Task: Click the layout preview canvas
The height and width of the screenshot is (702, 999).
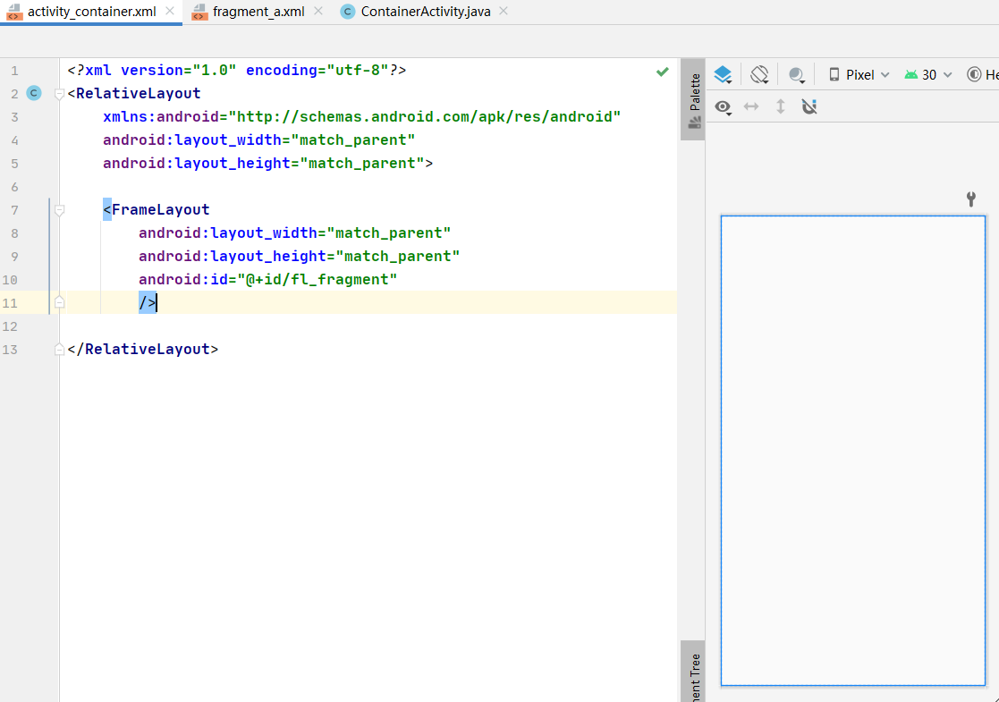Action: pyautogui.click(x=853, y=451)
